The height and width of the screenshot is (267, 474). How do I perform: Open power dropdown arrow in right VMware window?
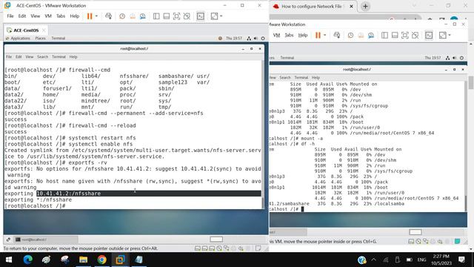click(324, 35)
